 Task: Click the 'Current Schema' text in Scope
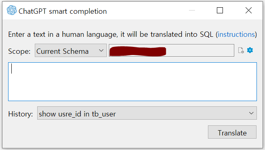point(62,51)
